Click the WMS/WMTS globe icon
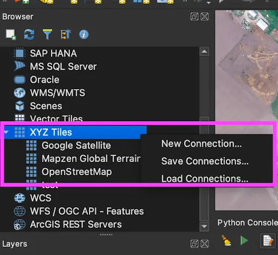Viewport: 278px width, 255px height. pos(20,93)
